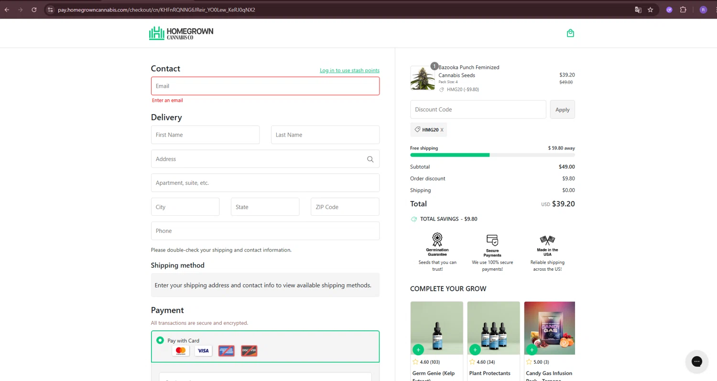Click the '$ 59.80 away' text
Viewport: 717px width, 381px height.
coord(562,148)
